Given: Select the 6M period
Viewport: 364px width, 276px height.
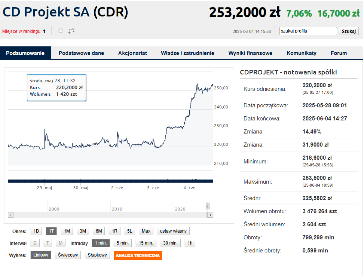Looking at the screenshot, I should [x=99, y=231].
